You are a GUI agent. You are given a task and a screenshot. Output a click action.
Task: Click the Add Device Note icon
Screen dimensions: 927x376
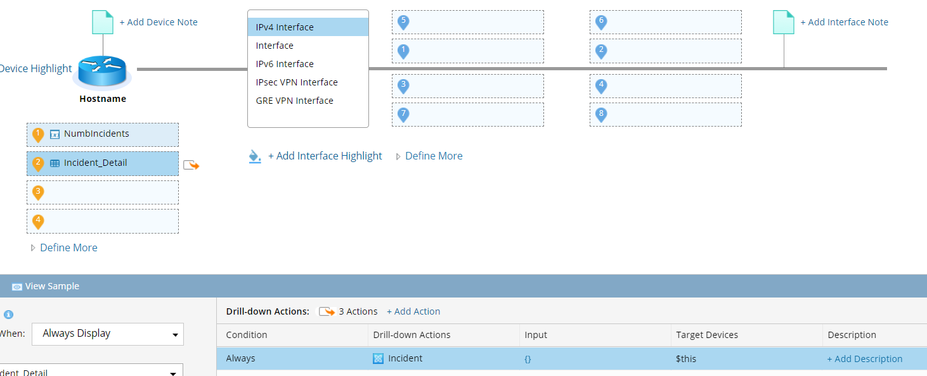[102, 22]
